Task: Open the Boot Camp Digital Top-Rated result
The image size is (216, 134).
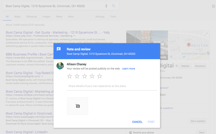Action: coord(30,73)
